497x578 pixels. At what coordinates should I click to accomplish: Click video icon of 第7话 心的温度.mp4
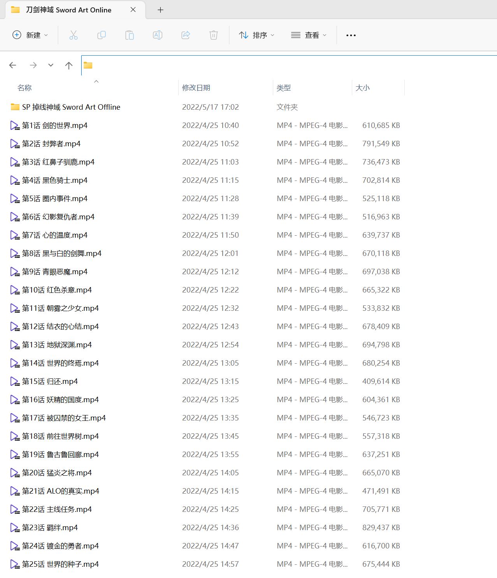[x=15, y=235]
